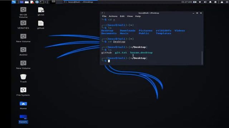The image size is (229, 128).
Task: Open the terminal View menu
Action: pyautogui.click(x=130, y=16)
